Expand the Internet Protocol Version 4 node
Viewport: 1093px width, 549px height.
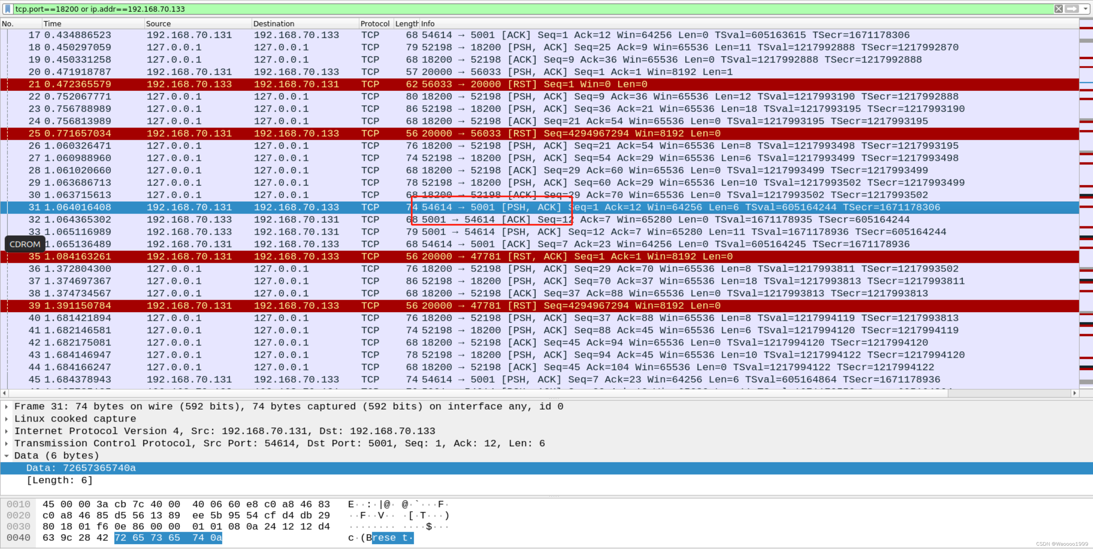click(6, 431)
